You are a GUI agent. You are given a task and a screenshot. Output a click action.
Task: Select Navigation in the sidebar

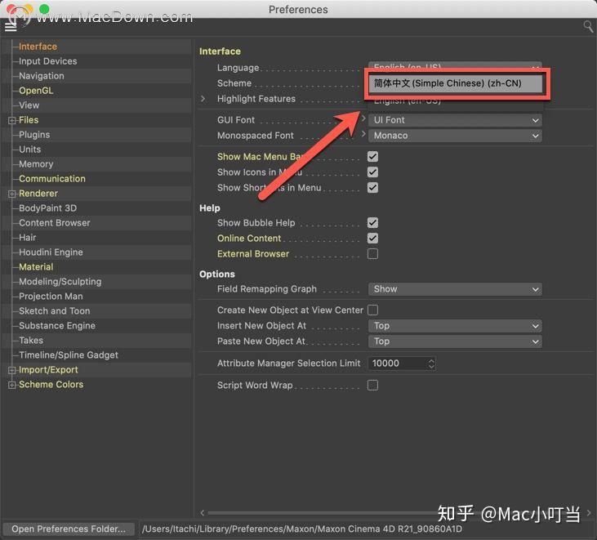[42, 76]
